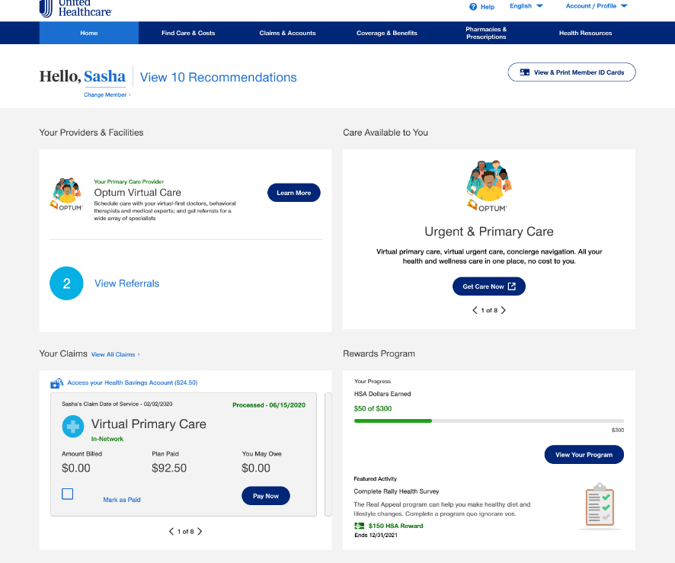Image resolution: width=675 pixels, height=563 pixels.
Task: Click the Virtual Primary Care claim title
Action: click(x=149, y=424)
